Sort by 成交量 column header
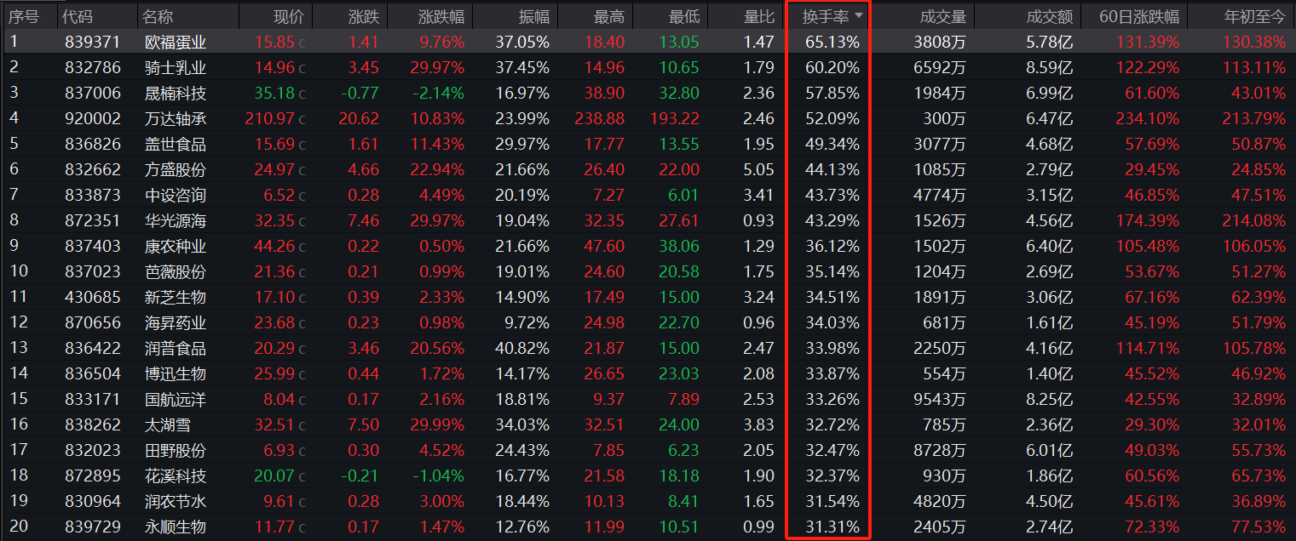The width and height of the screenshot is (1296, 541). 943,16
